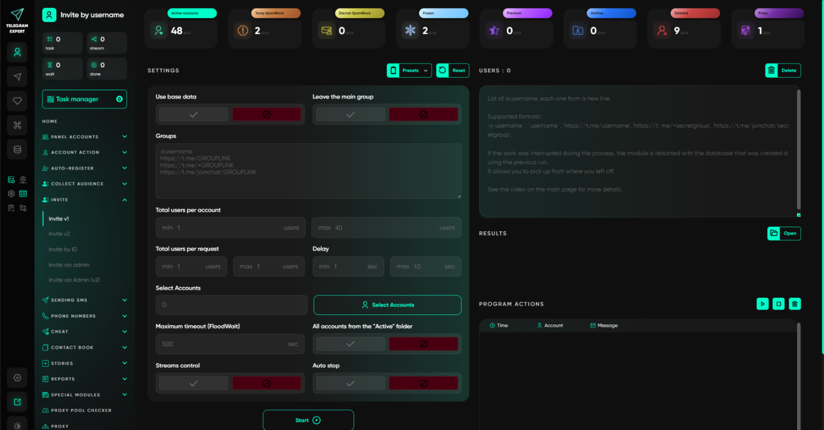The width and height of the screenshot is (824, 430).
Task: Disable Auto stop with the red button
Action: [423, 383]
